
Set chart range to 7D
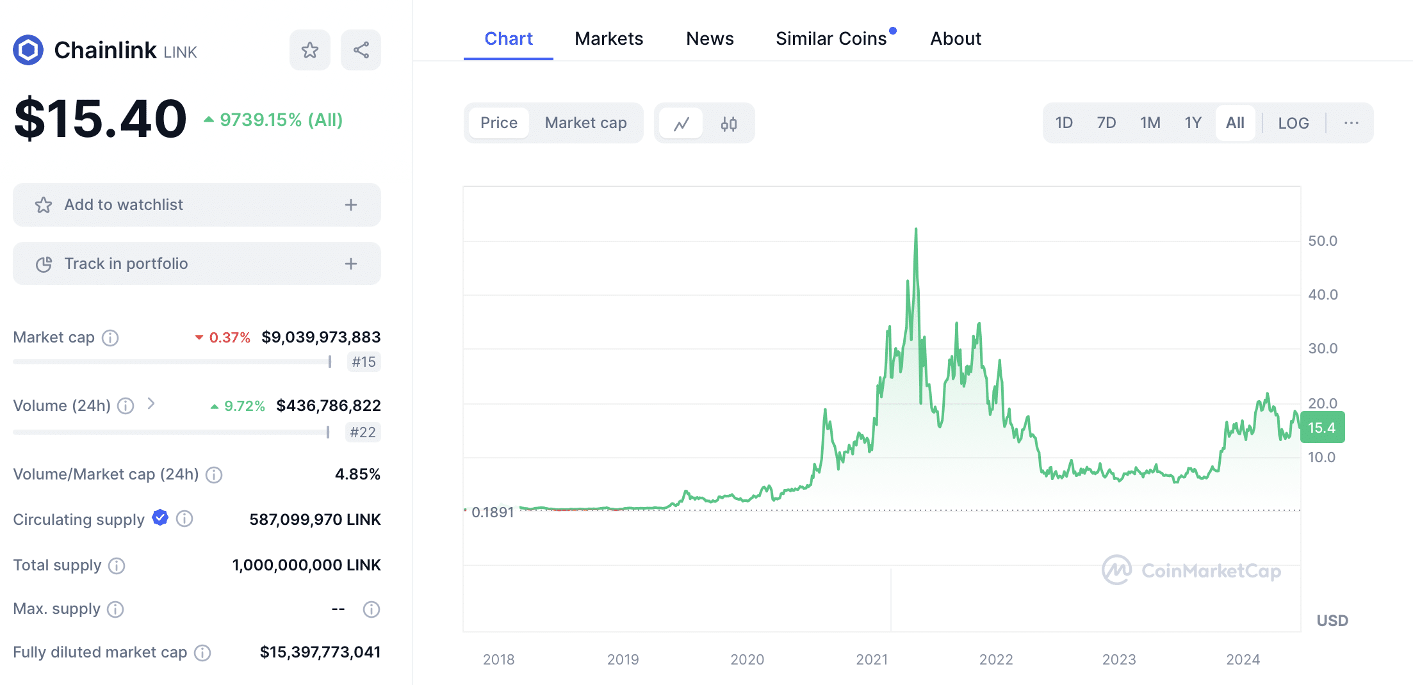[1106, 123]
